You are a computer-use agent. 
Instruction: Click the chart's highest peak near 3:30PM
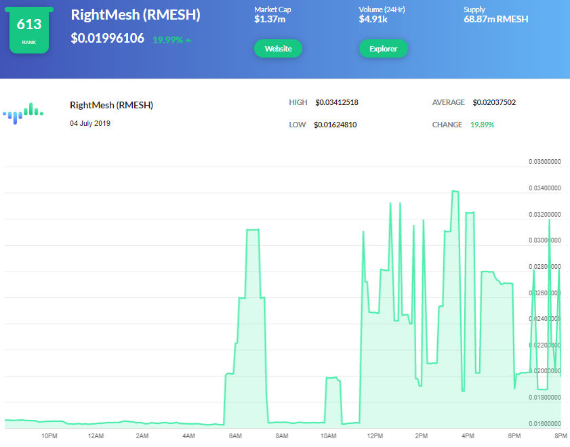pos(455,191)
